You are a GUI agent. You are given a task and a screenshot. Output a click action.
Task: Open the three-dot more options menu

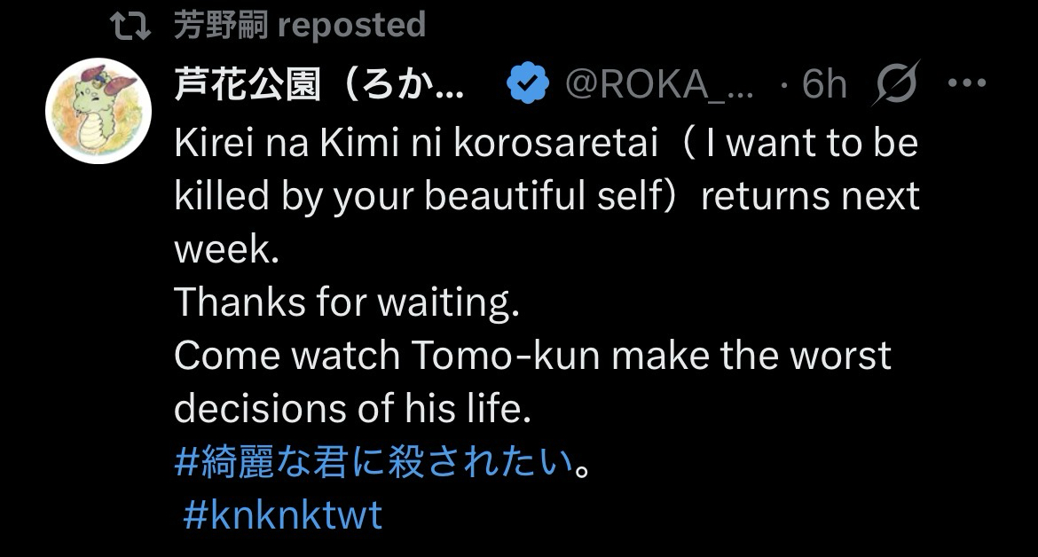click(x=967, y=84)
